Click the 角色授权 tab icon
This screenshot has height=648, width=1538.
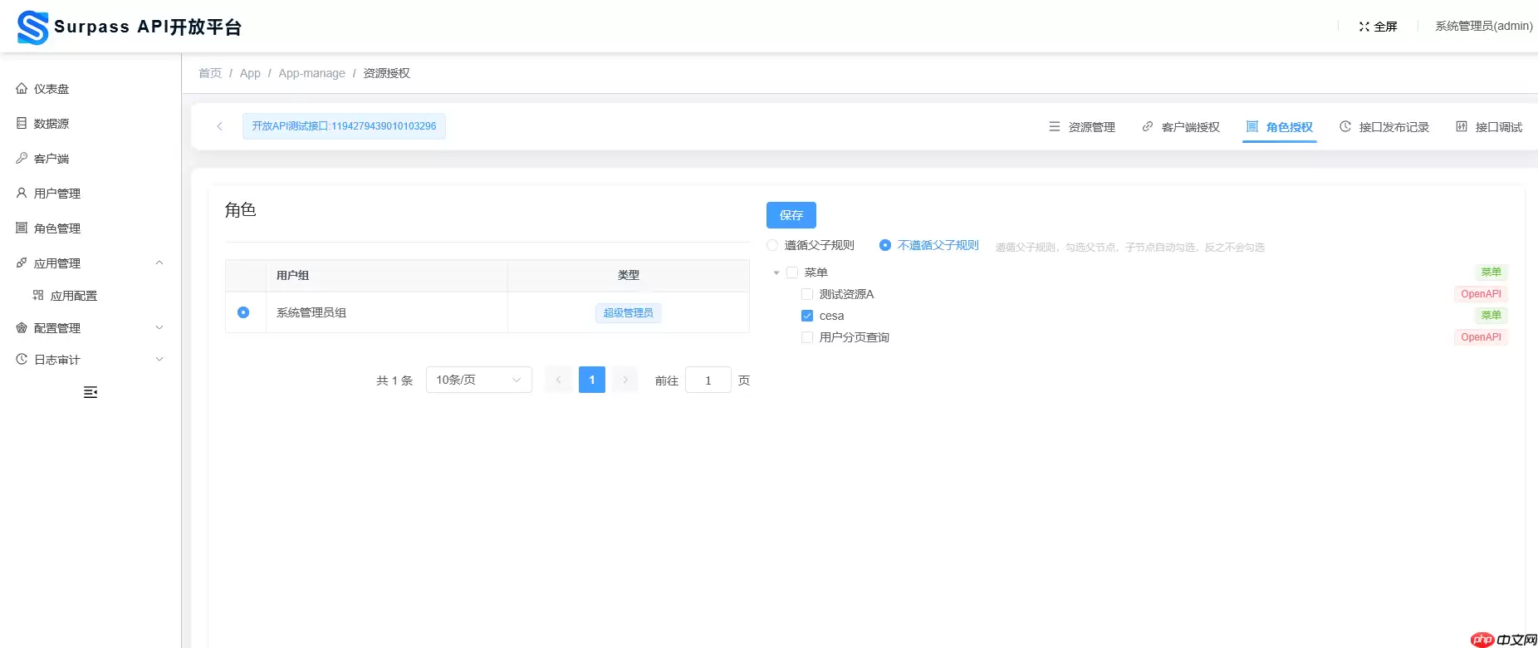[x=1252, y=127]
